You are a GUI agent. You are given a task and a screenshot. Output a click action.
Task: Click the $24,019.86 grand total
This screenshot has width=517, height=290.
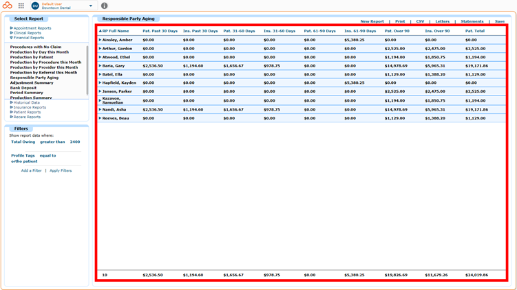pos(476,275)
